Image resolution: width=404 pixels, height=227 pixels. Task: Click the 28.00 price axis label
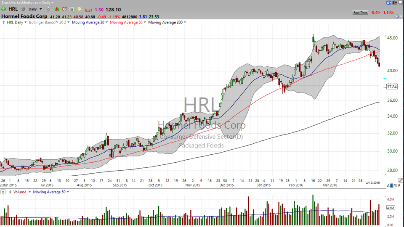[392, 170]
